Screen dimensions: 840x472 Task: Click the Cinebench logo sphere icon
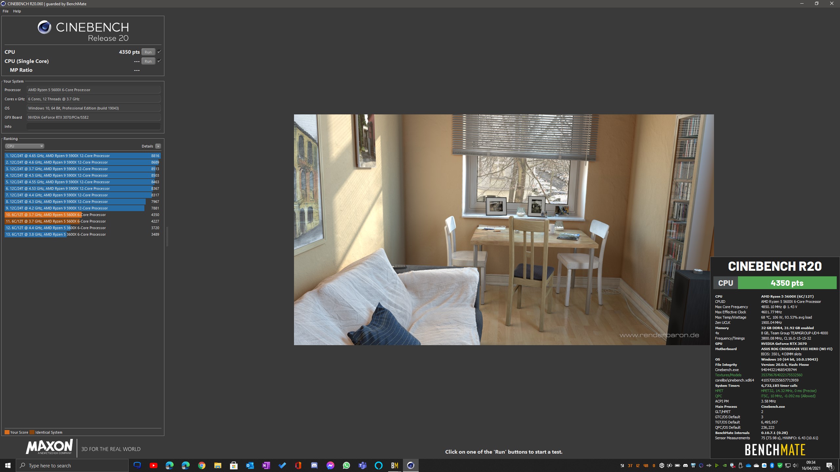coord(44,27)
